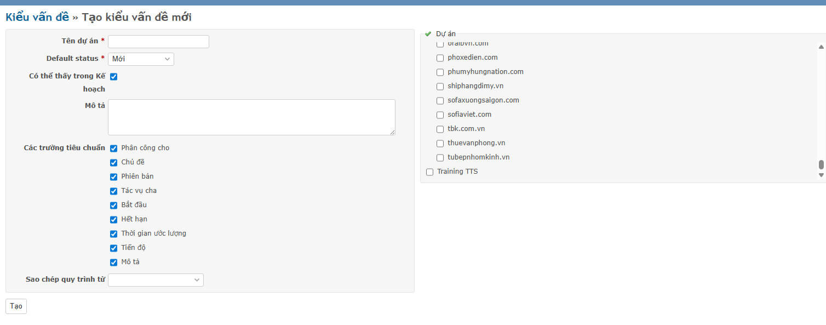Toggle the Tiến độ checkbox
Viewport: 826px width, 325px height.
pos(114,248)
